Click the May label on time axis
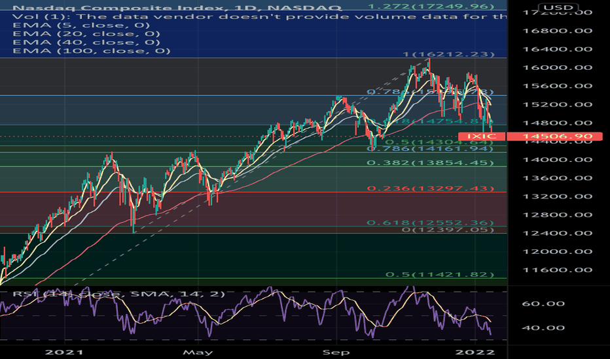Viewport: 610px width, 359px height. [x=198, y=352]
